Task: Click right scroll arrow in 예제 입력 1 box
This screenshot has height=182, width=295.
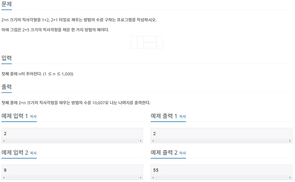Action: tap(140, 141)
